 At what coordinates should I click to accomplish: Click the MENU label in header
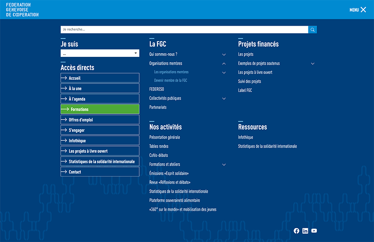click(354, 10)
